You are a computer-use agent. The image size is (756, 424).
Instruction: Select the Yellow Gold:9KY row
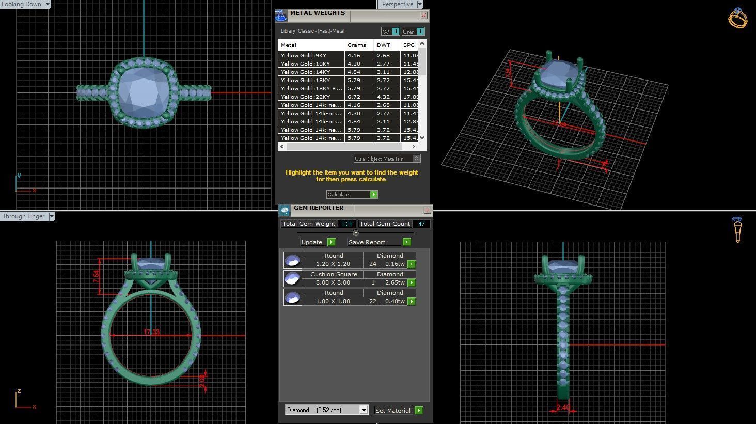tap(349, 55)
